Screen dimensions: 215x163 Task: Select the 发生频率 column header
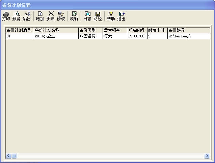(115, 30)
